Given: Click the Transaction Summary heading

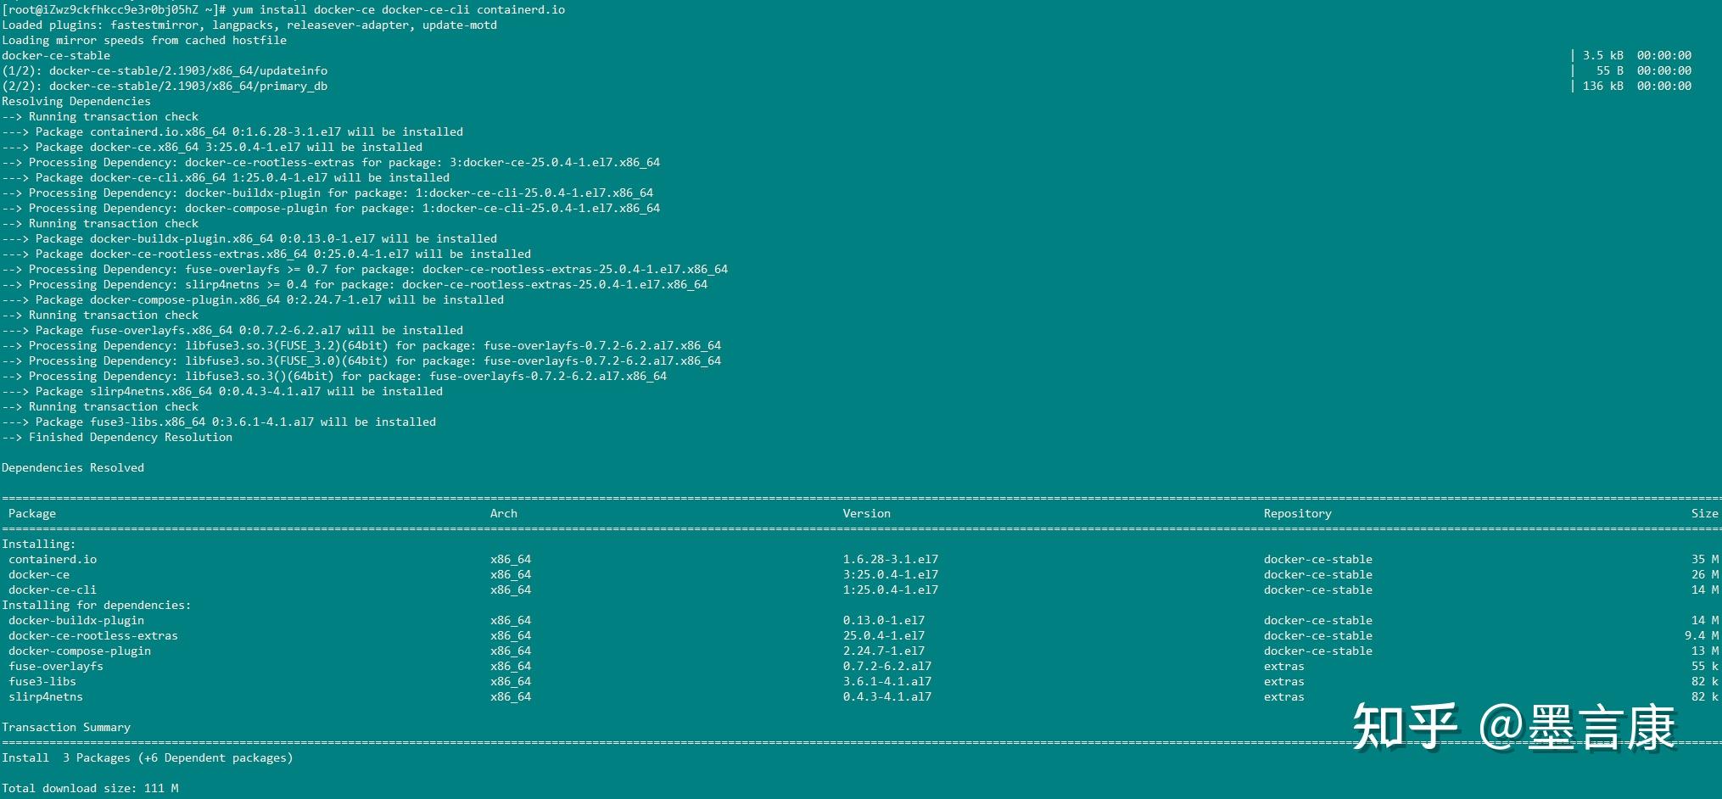Looking at the screenshot, I should click(66, 727).
